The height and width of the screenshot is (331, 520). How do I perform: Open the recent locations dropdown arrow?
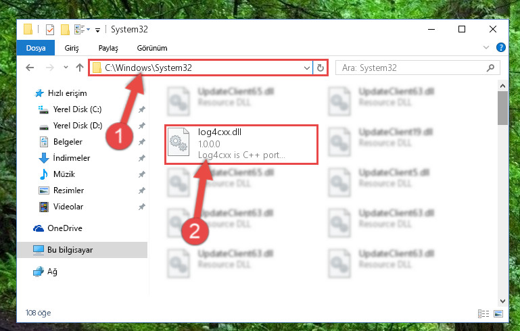66,68
